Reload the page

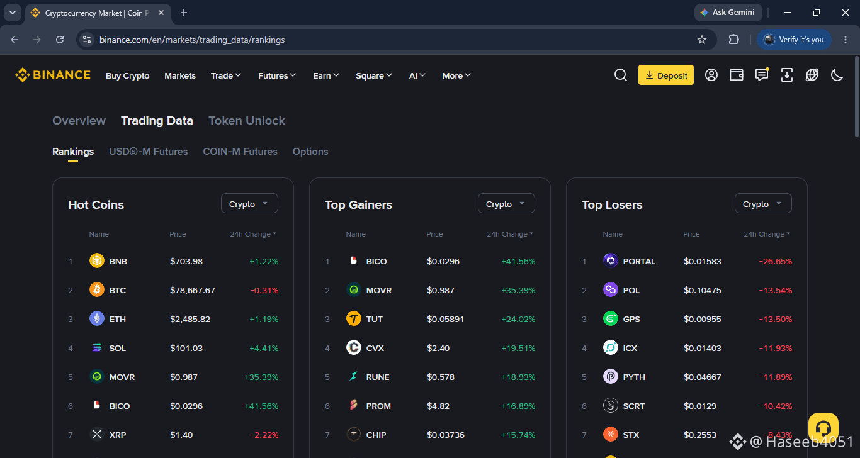pos(60,40)
